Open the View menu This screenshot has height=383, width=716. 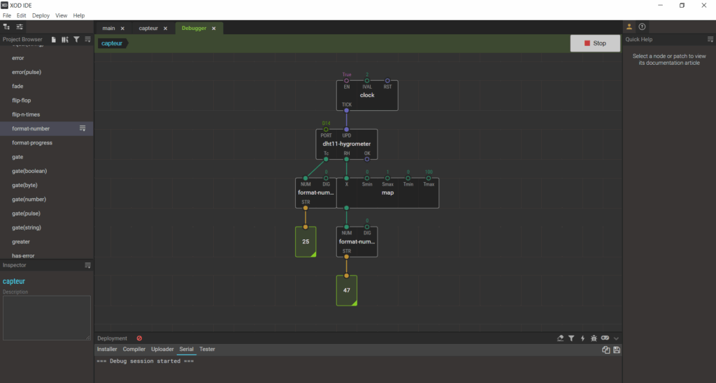62,15
